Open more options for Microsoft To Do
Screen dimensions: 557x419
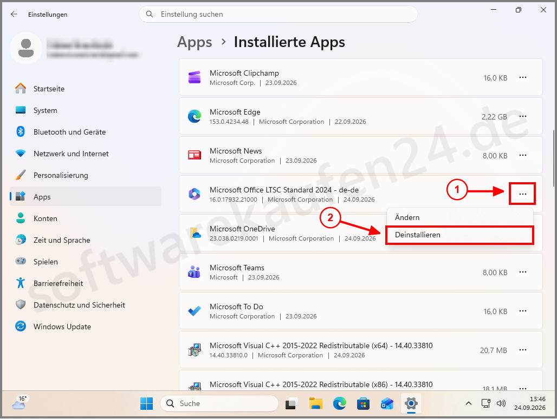point(522,311)
